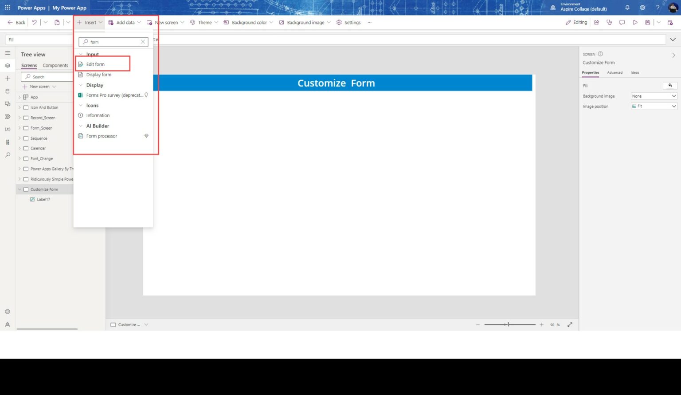681x395 pixels.
Task: Open the Variables panel via the (x) icon
Action: pos(8,129)
